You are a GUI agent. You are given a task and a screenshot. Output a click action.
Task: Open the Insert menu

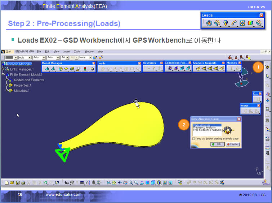pyautogui.click(x=67, y=52)
